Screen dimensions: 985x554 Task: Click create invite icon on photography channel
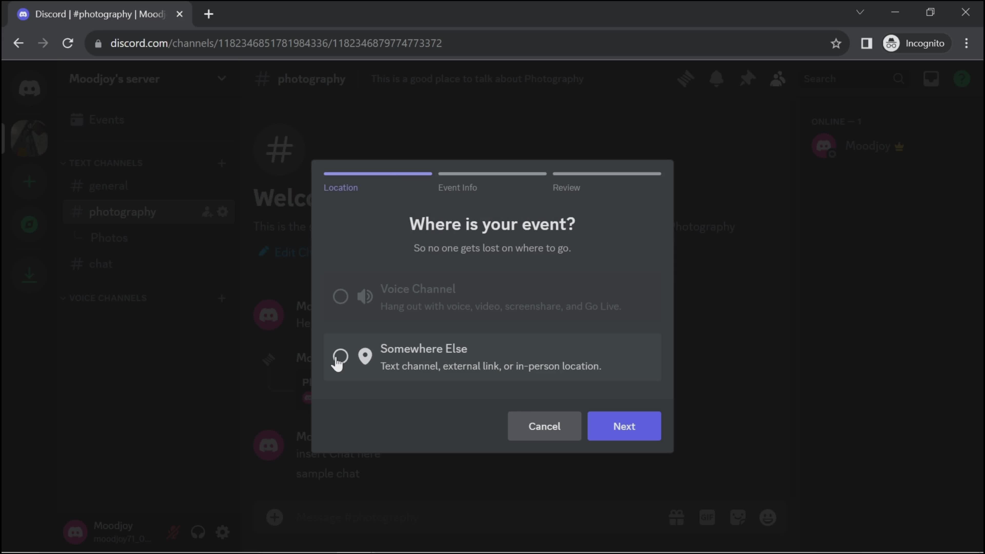coord(207,212)
